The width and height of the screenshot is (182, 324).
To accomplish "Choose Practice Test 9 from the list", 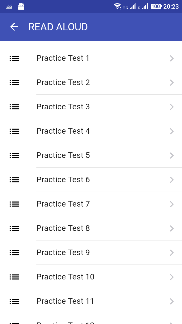I will (63, 253).
